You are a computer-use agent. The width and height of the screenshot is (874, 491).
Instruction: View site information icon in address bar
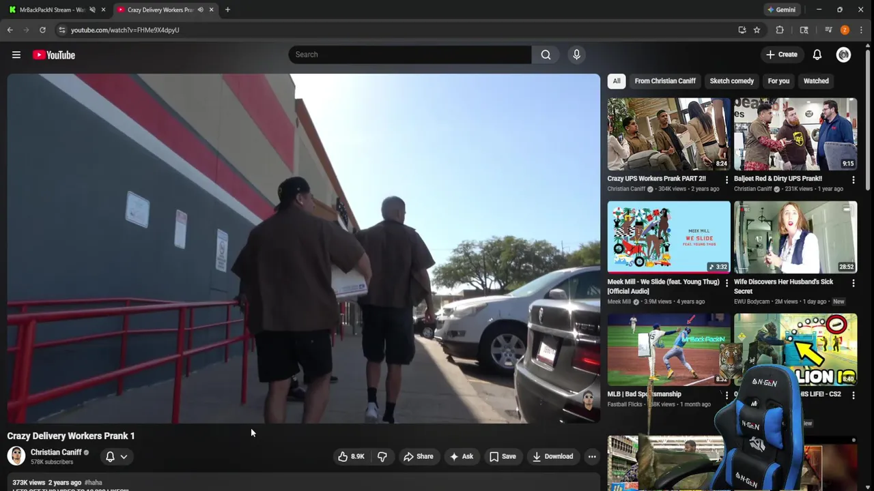(62, 30)
